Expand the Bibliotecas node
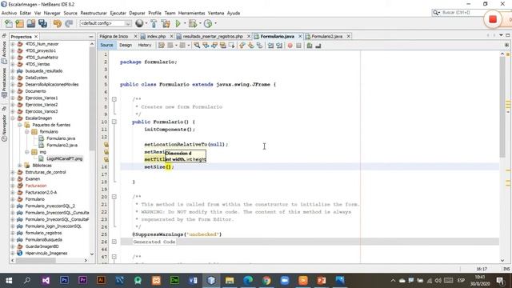This screenshot has width=512, height=288. coord(20,166)
